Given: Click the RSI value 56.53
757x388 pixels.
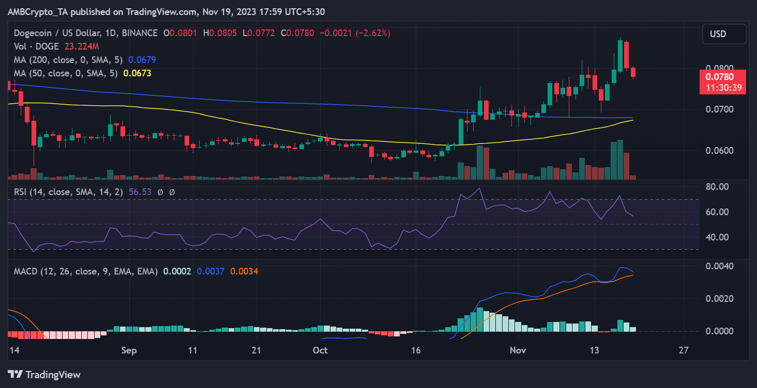Looking at the screenshot, I should click(140, 192).
